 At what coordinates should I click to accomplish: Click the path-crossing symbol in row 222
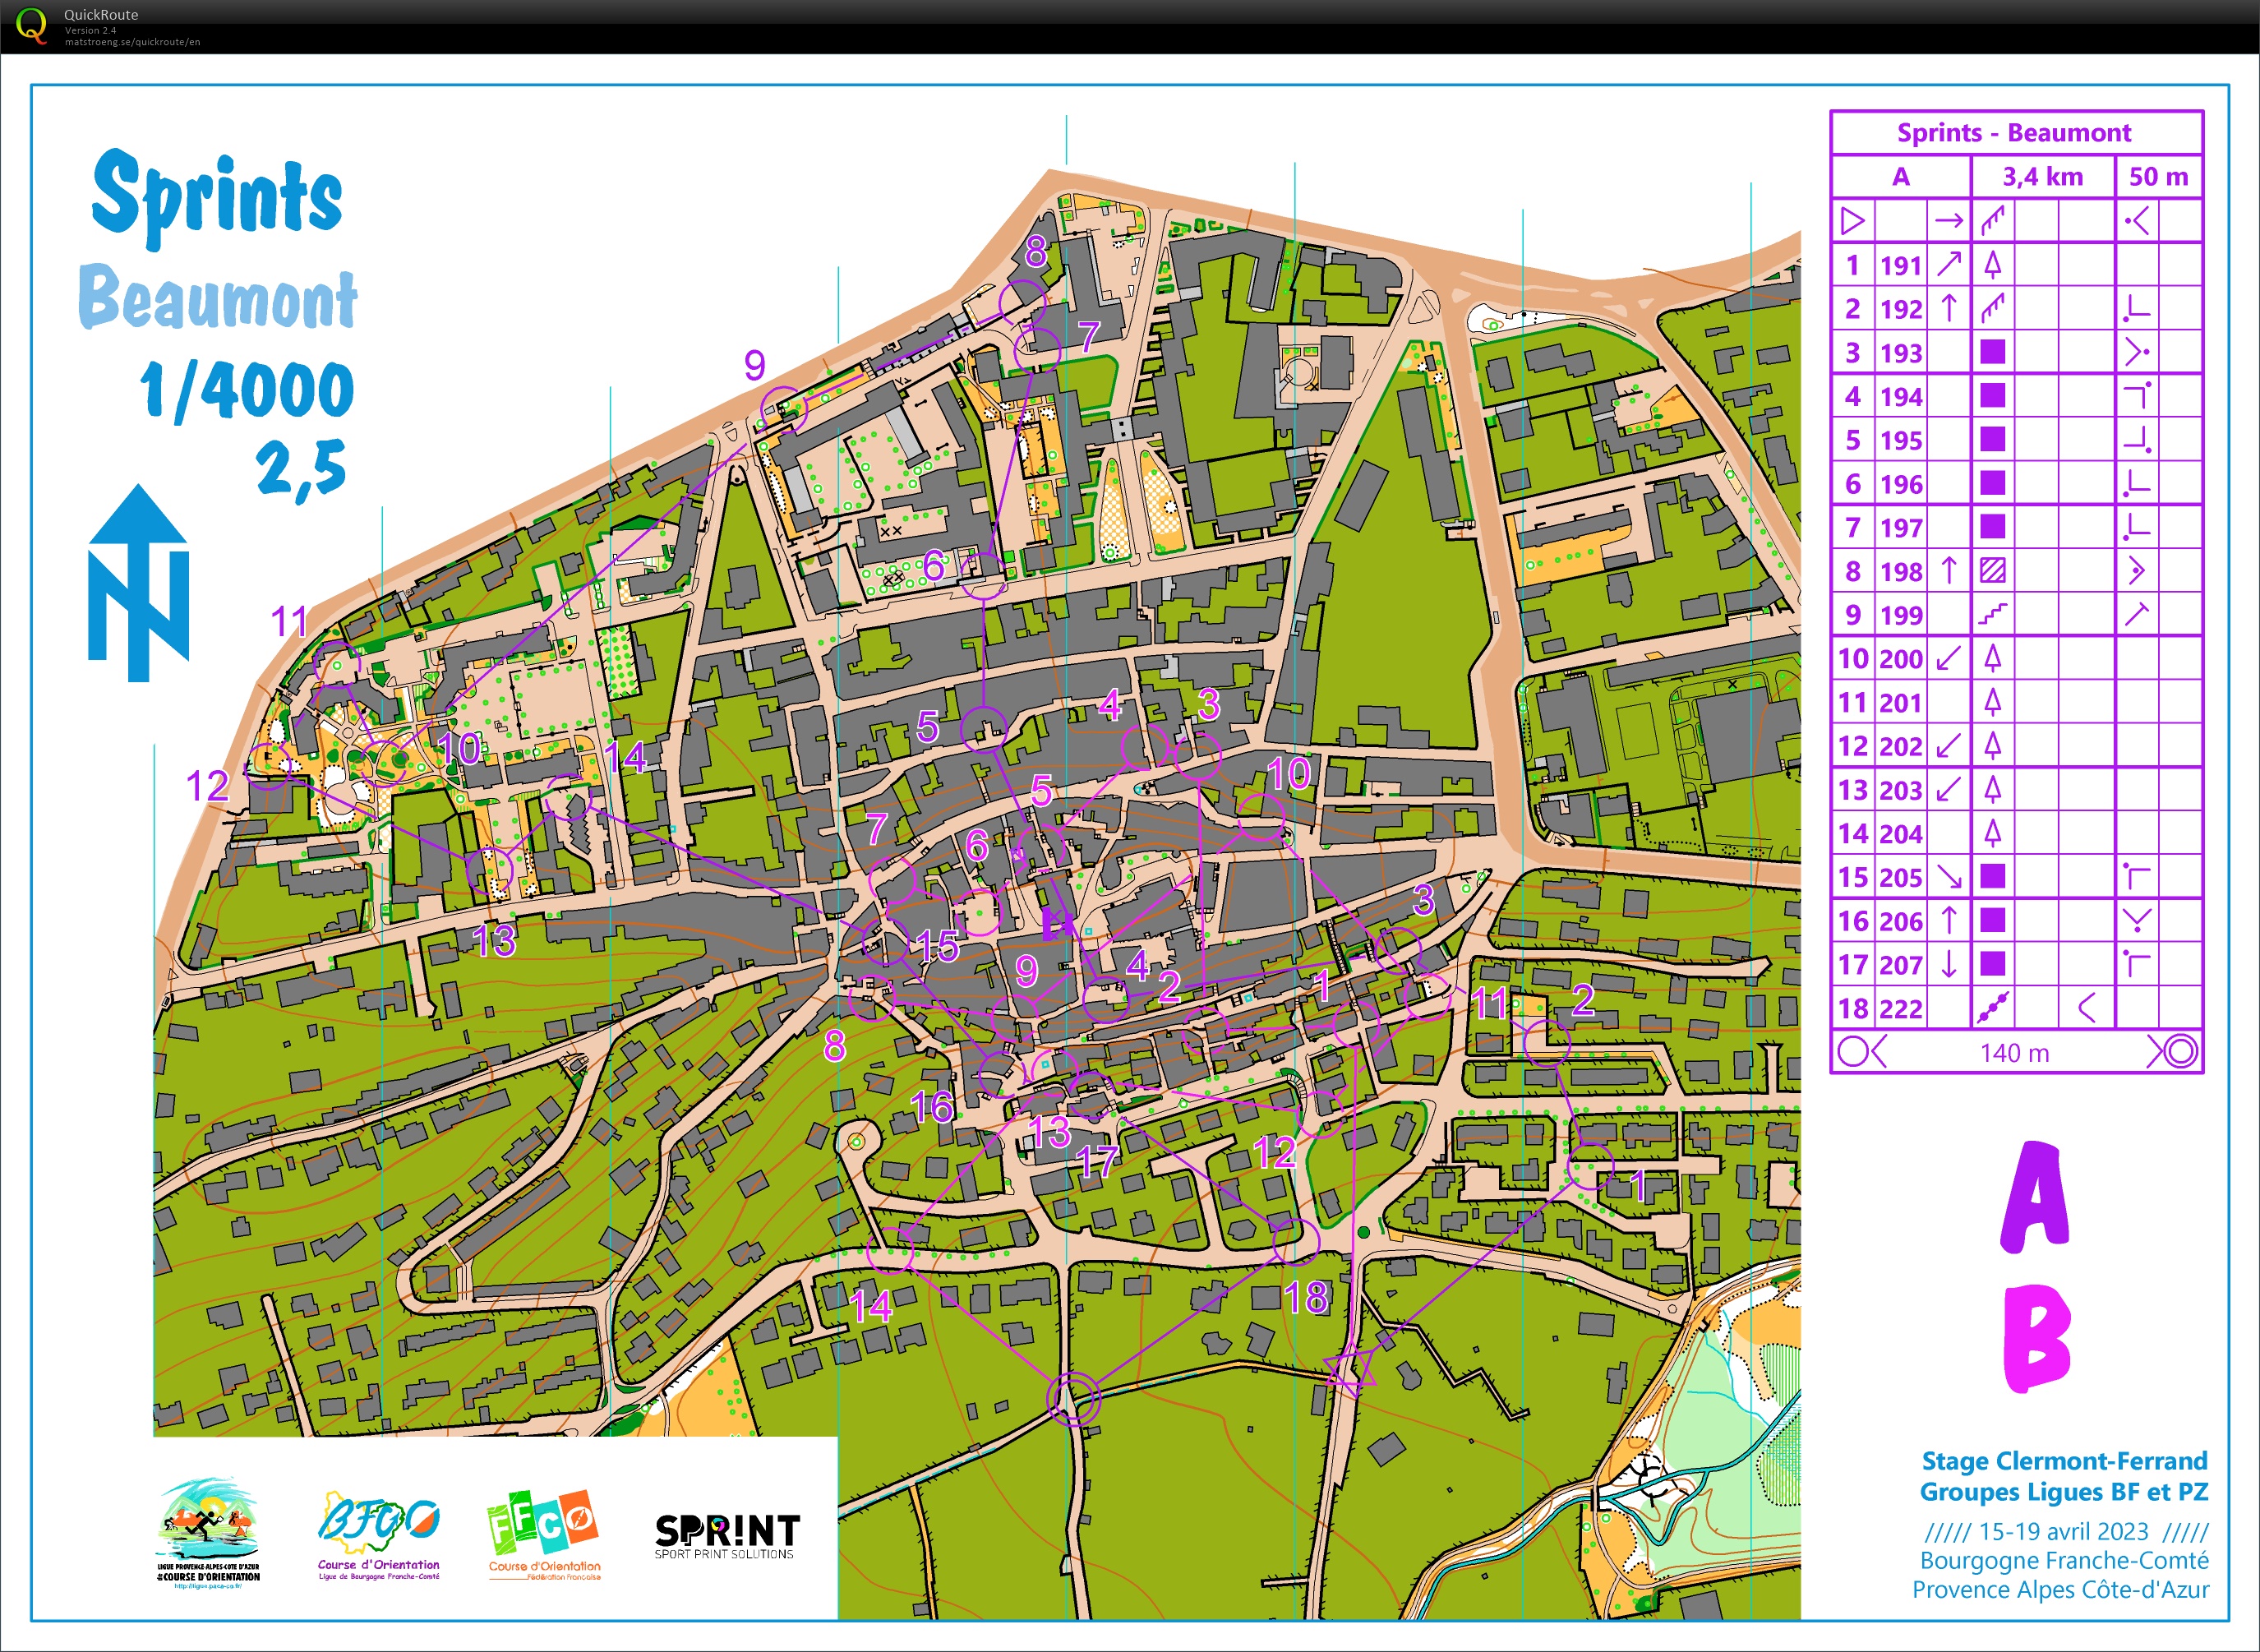1992,1008
